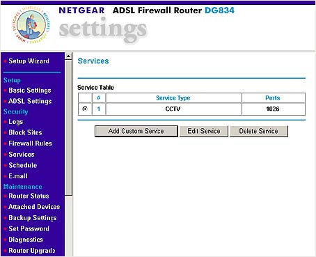The width and height of the screenshot is (316, 257).
Task: Open the Schedule page
Action: click(x=23, y=165)
